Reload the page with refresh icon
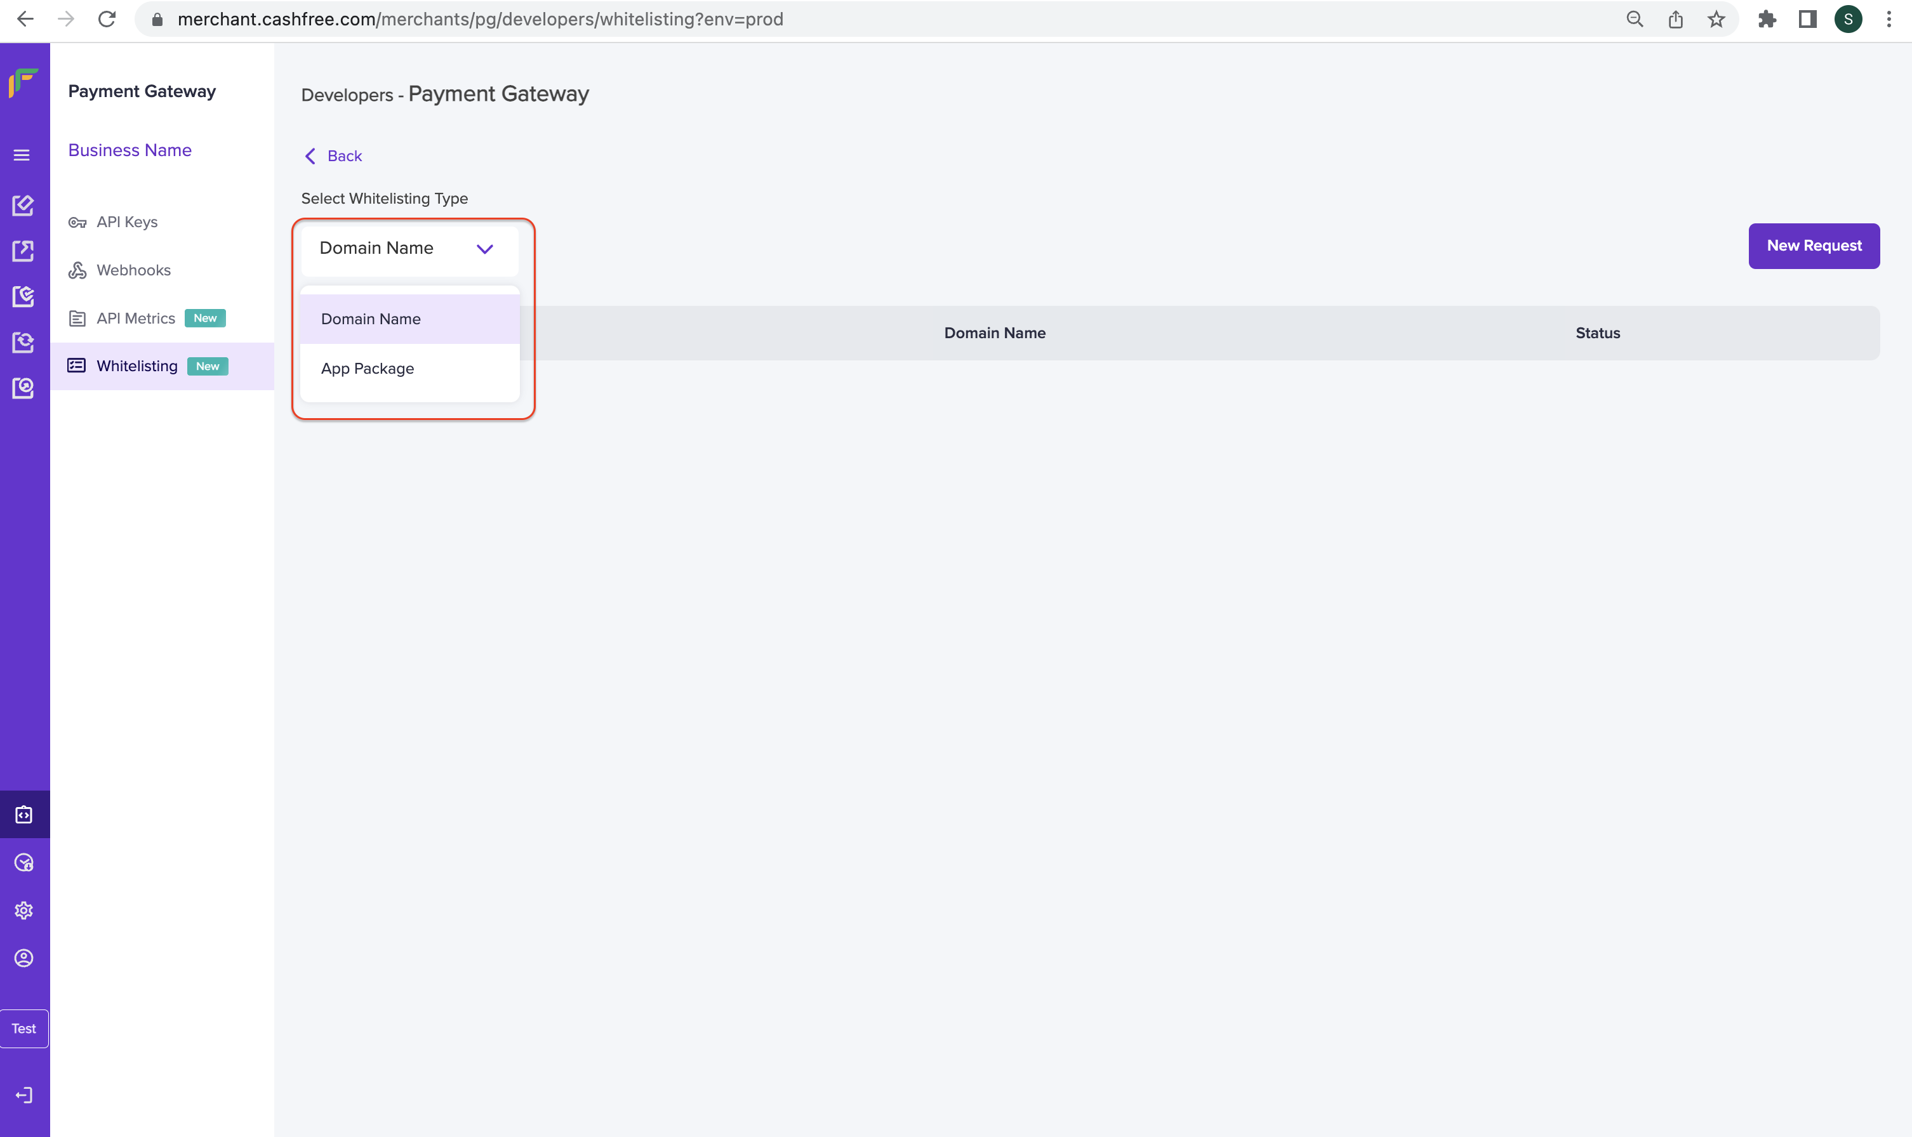Image resolution: width=1912 pixels, height=1137 pixels. coord(107,19)
